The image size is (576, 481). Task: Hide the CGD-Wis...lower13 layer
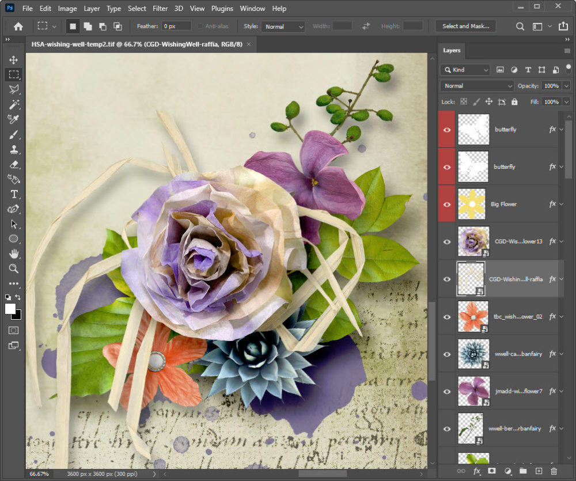click(447, 242)
